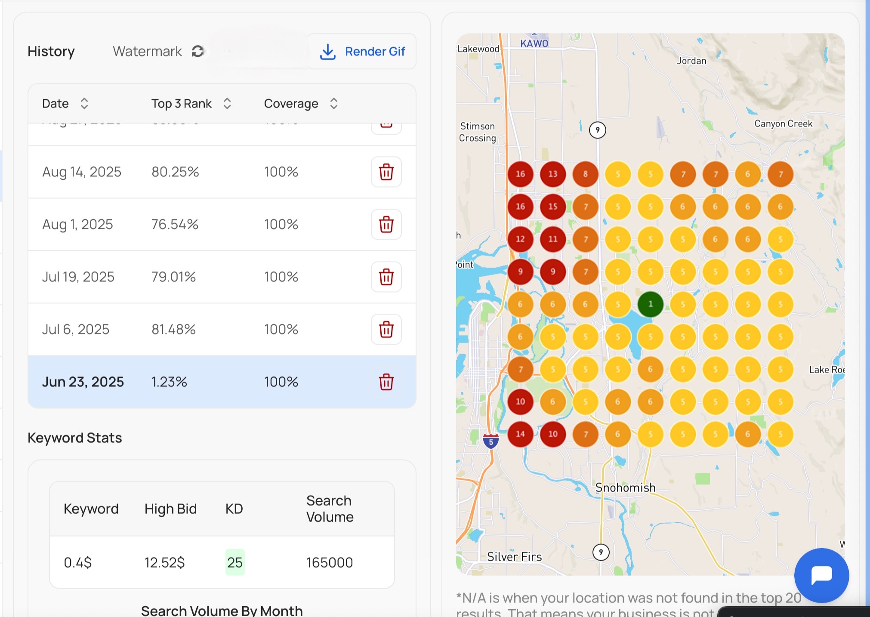870x617 pixels.
Task: Sort by Coverage column arrows
Action: pos(333,104)
